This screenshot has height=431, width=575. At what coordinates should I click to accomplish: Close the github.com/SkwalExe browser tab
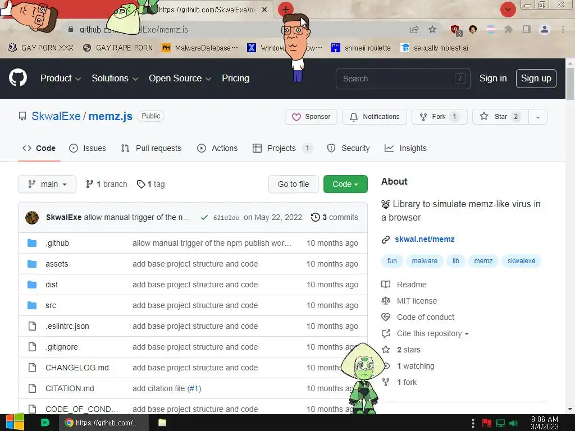pyautogui.click(x=264, y=10)
